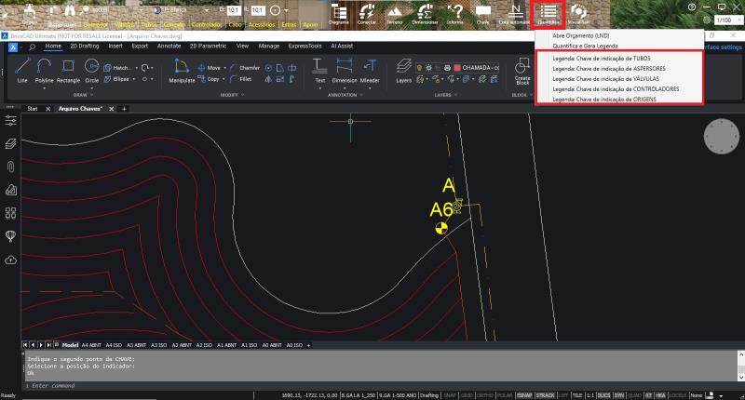Select Abre Orçamento (LND) menu entry
The width and height of the screenshot is (745, 400).
point(578,34)
